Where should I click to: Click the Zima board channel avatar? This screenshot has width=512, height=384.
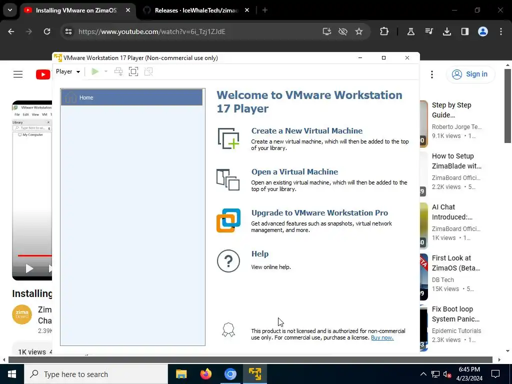click(x=22, y=315)
